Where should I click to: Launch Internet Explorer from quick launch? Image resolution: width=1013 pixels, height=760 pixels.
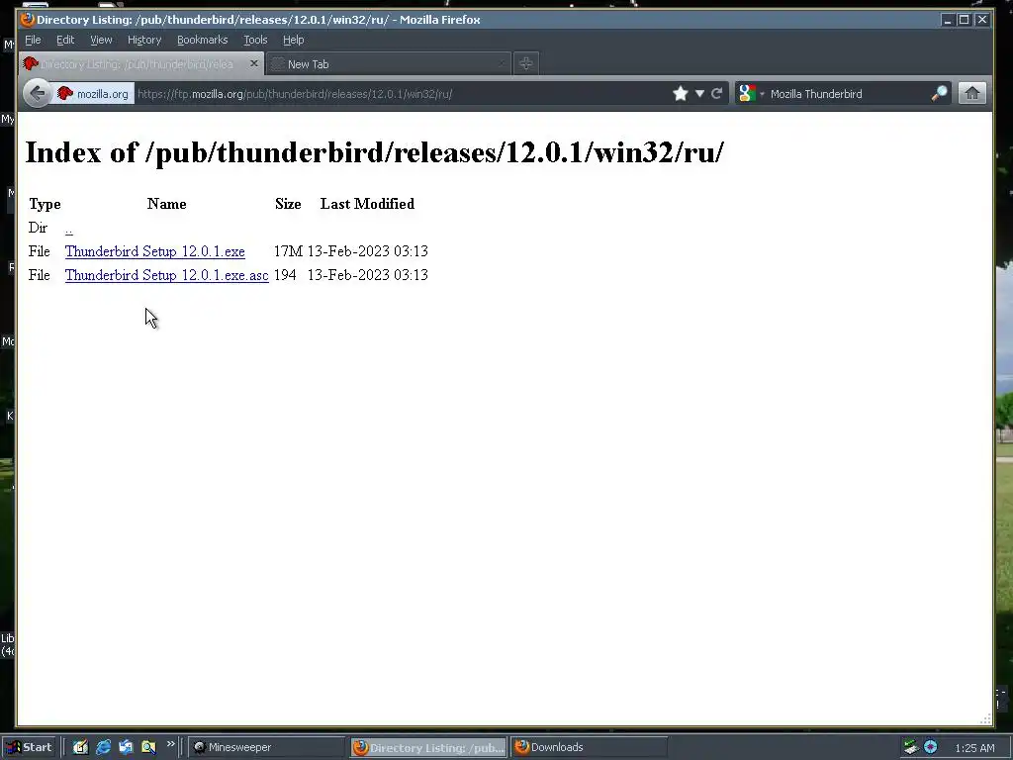point(103,747)
